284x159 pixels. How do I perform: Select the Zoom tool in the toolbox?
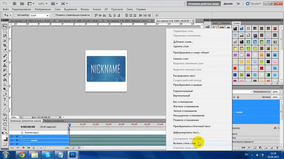tap(5, 129)
